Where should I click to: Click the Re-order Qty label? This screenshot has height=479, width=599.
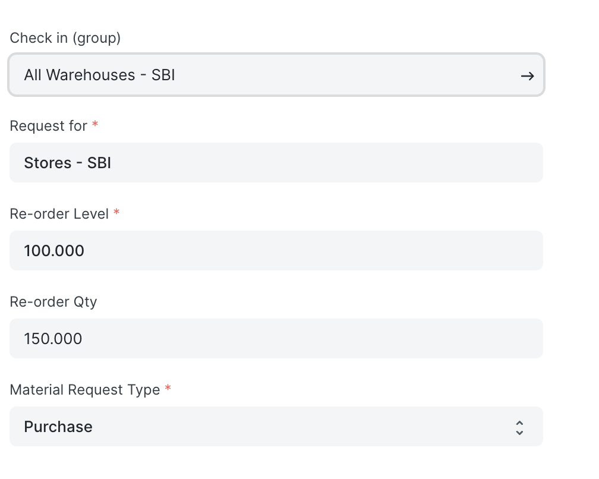tap(53, 302)
